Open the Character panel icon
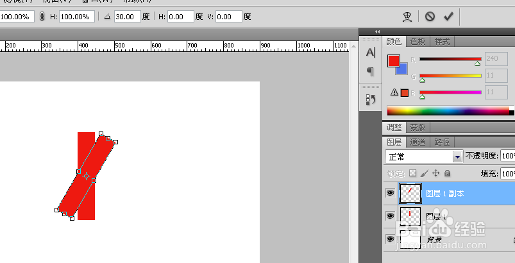Viewport: 515px width, 263px height. 371,52
